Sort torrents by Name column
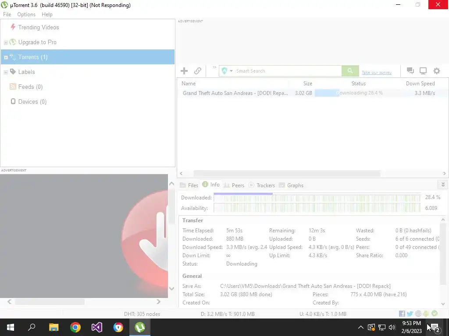This screenshot has width=449, height=336. [x=189, y=84]
